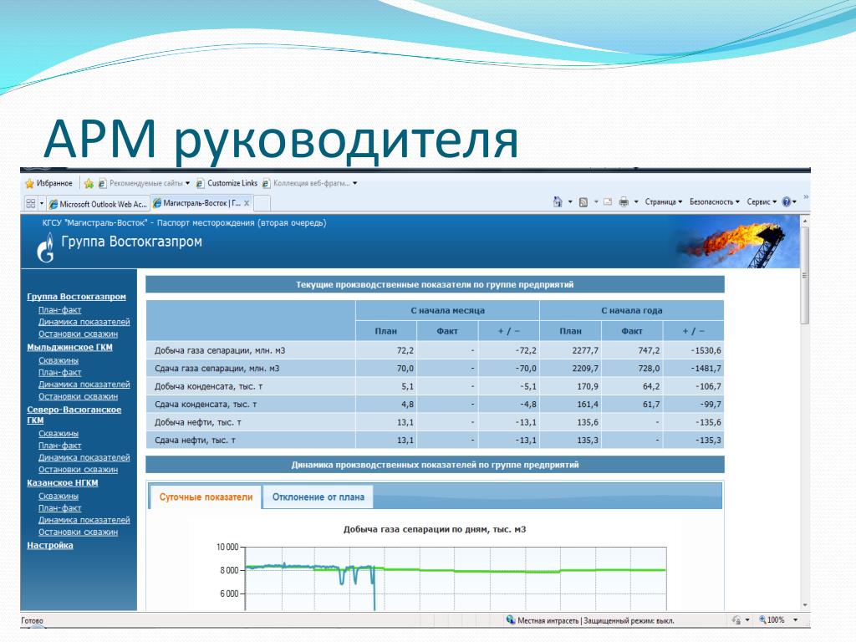Open the Избранное favorites star button

[48, 183]
